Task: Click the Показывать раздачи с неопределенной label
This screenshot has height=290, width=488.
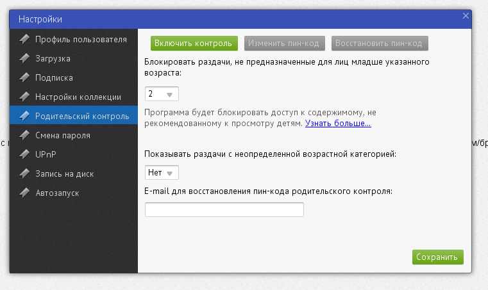Action: (x=270, y=154)
